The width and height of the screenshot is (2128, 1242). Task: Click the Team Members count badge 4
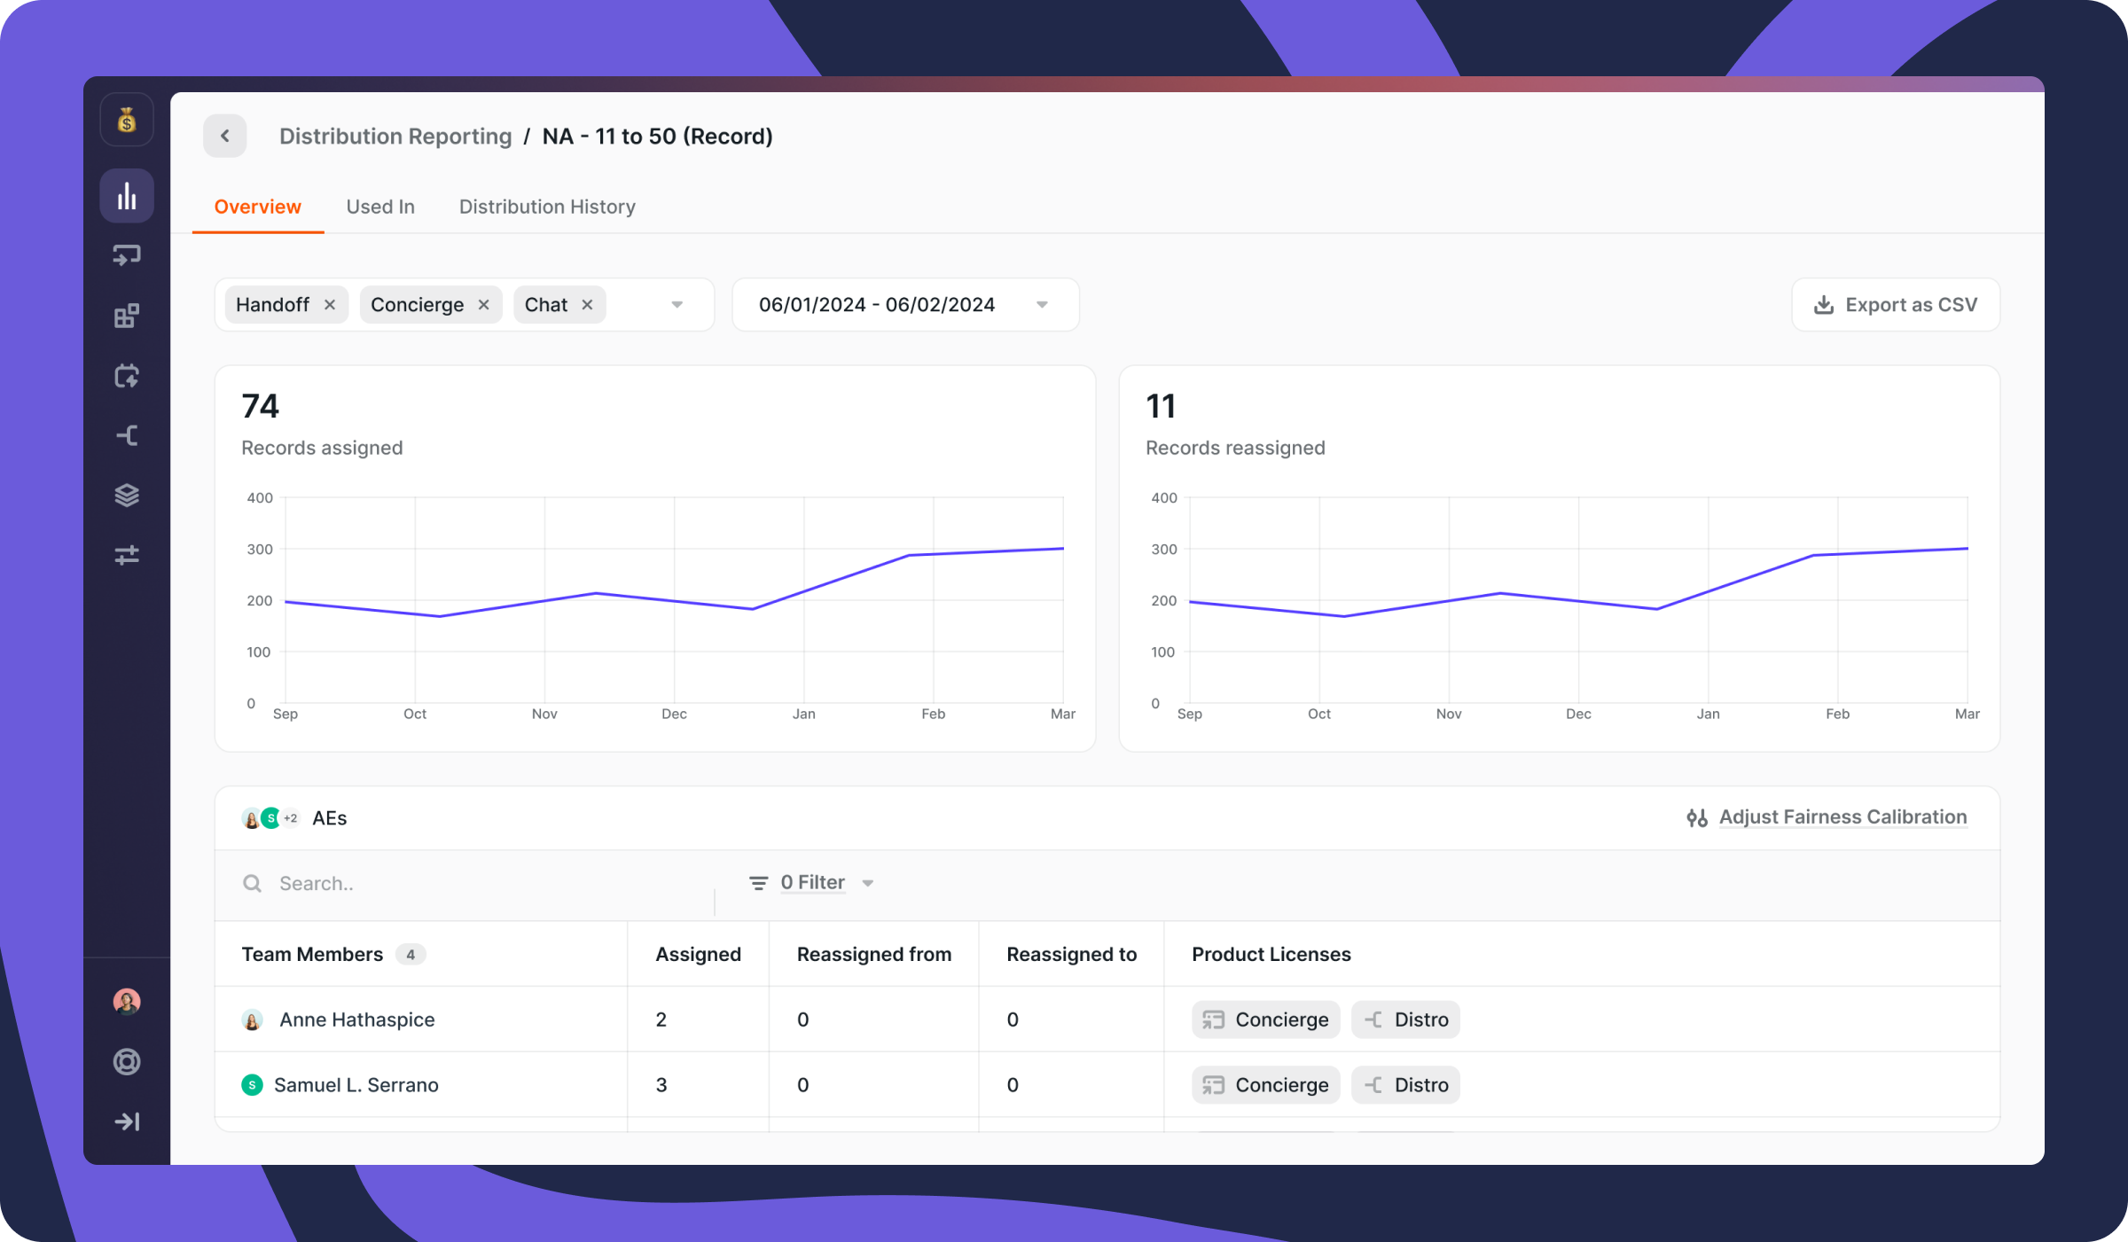point(411,955)
